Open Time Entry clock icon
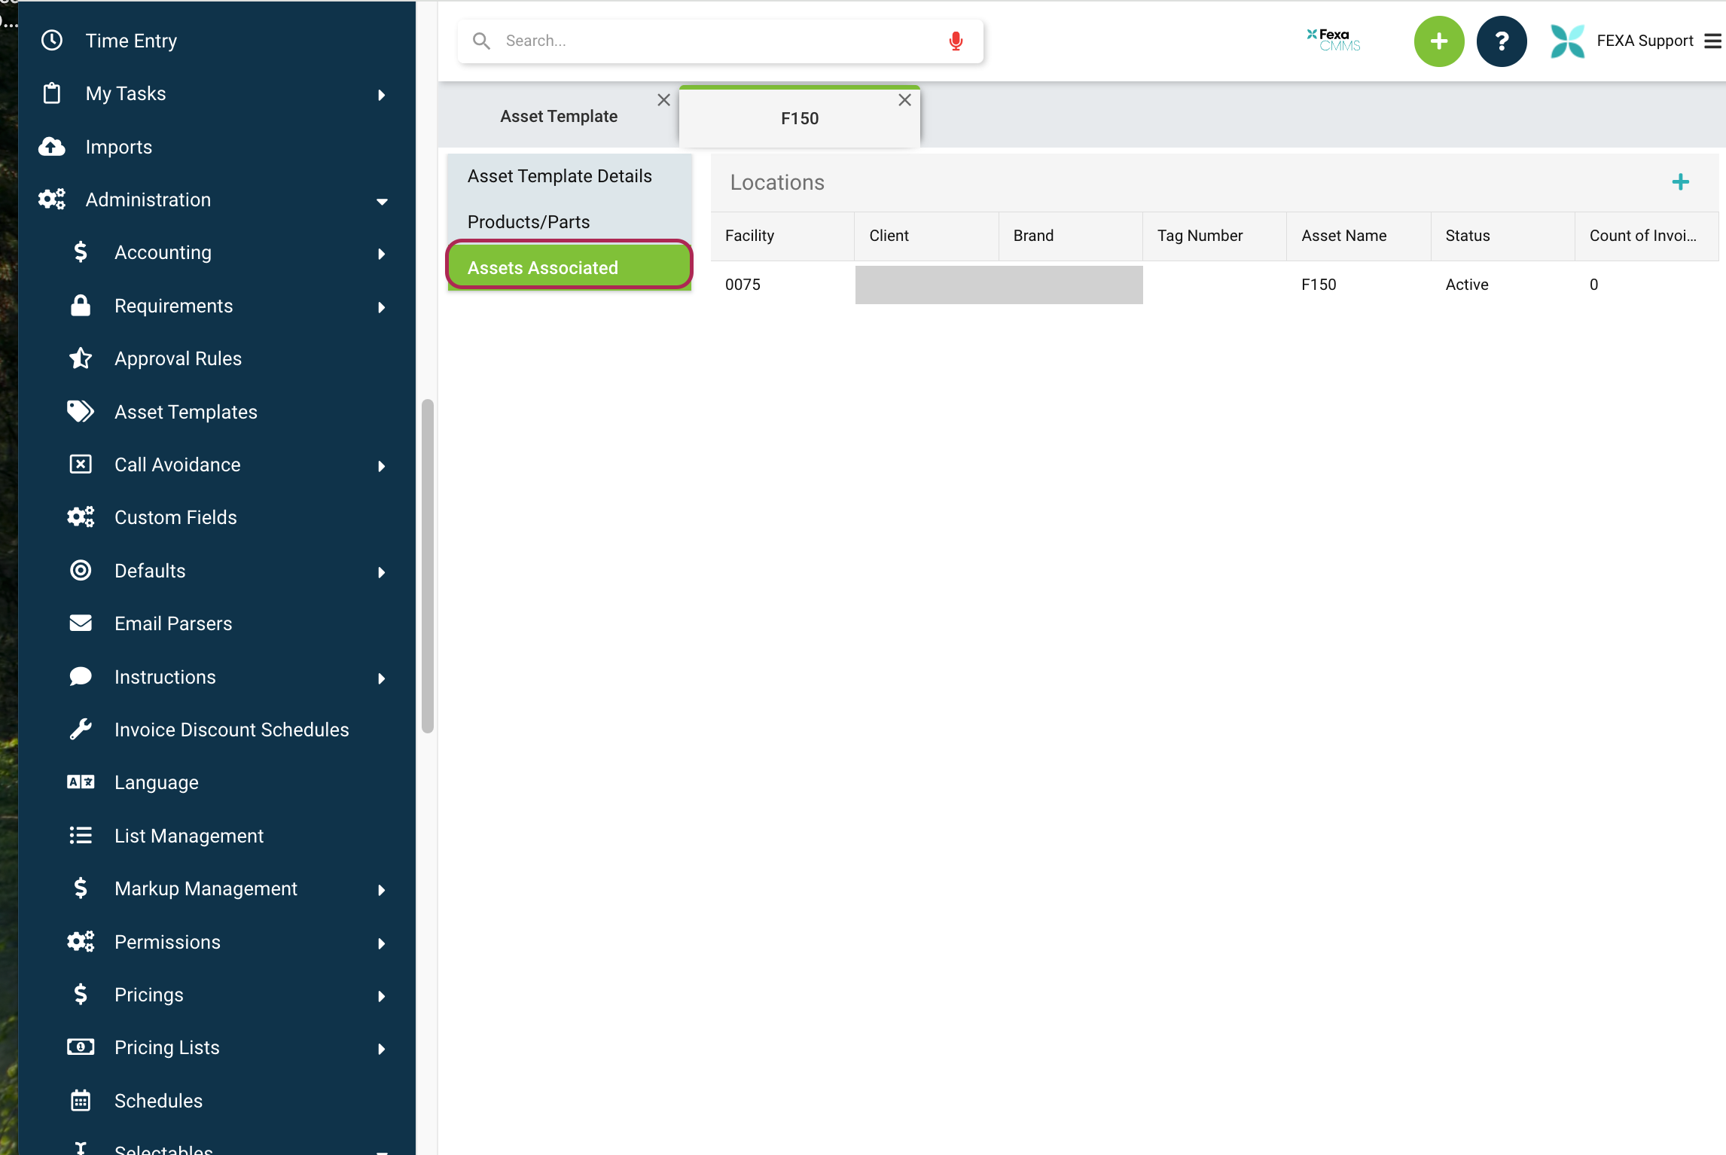The width and height of the screenshot is (1726, 1155). 51,41
